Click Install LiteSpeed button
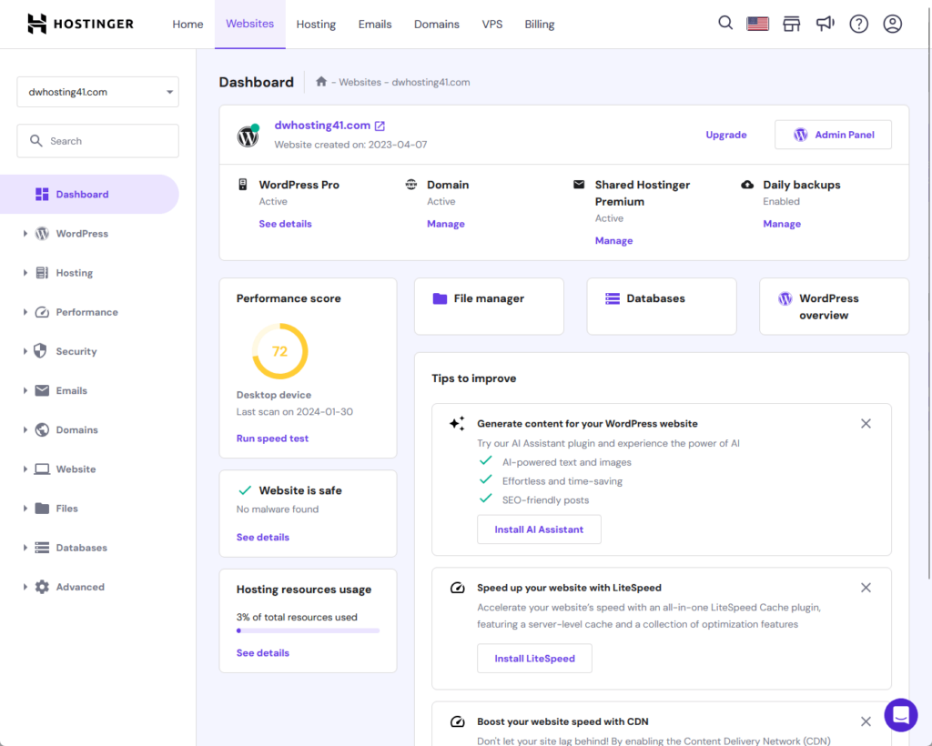 (534, 658)
